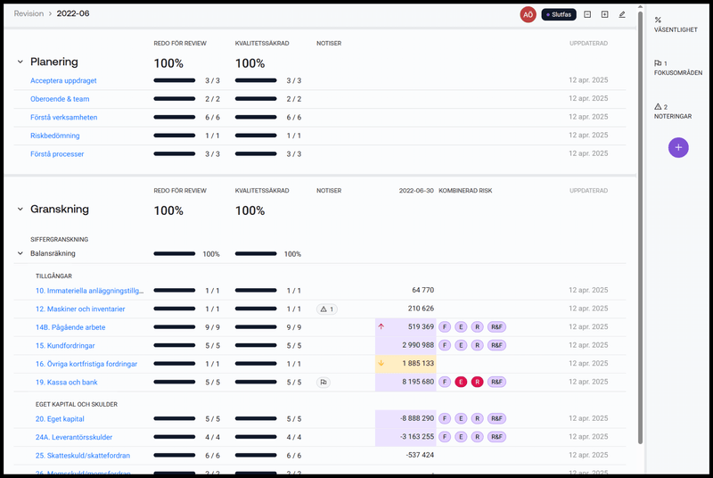713x478 pixels.
Task: Open 20. Eget kapital
Action: [x=60, y=419]
